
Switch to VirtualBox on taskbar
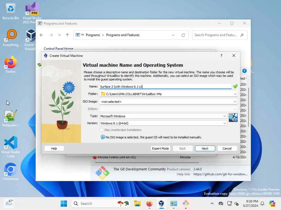(161, 203)
